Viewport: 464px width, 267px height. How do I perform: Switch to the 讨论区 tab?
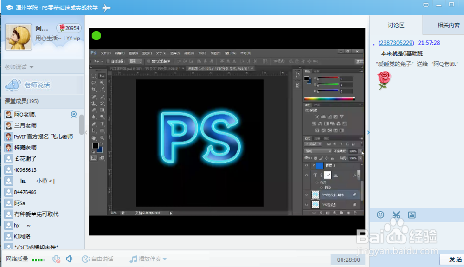[396, 25]
